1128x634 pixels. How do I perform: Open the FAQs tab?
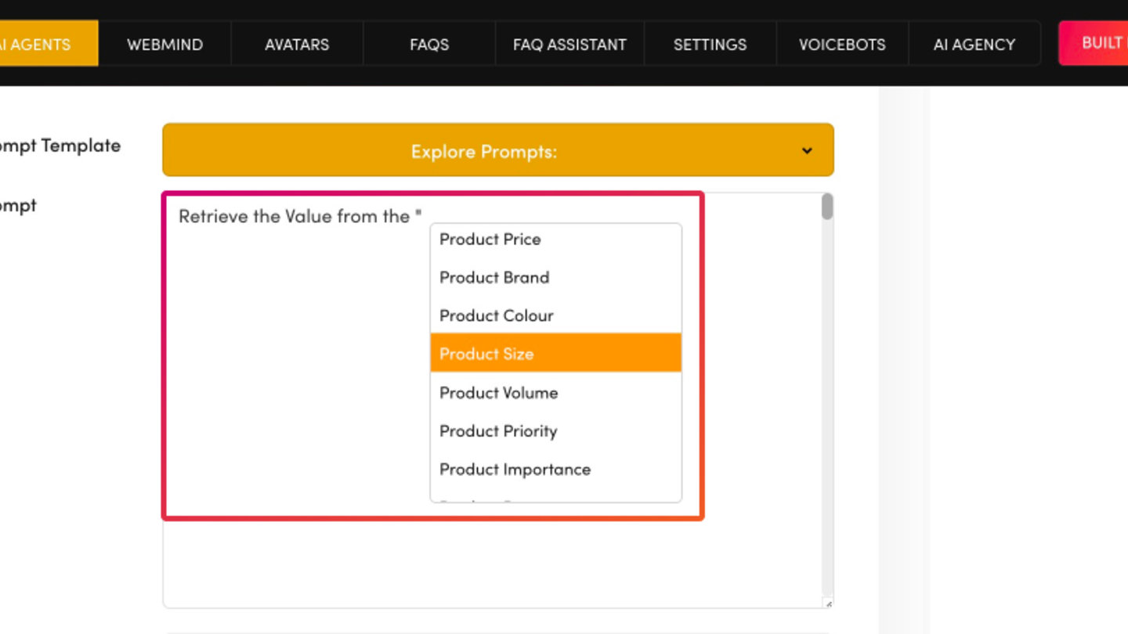coord(429,44)
